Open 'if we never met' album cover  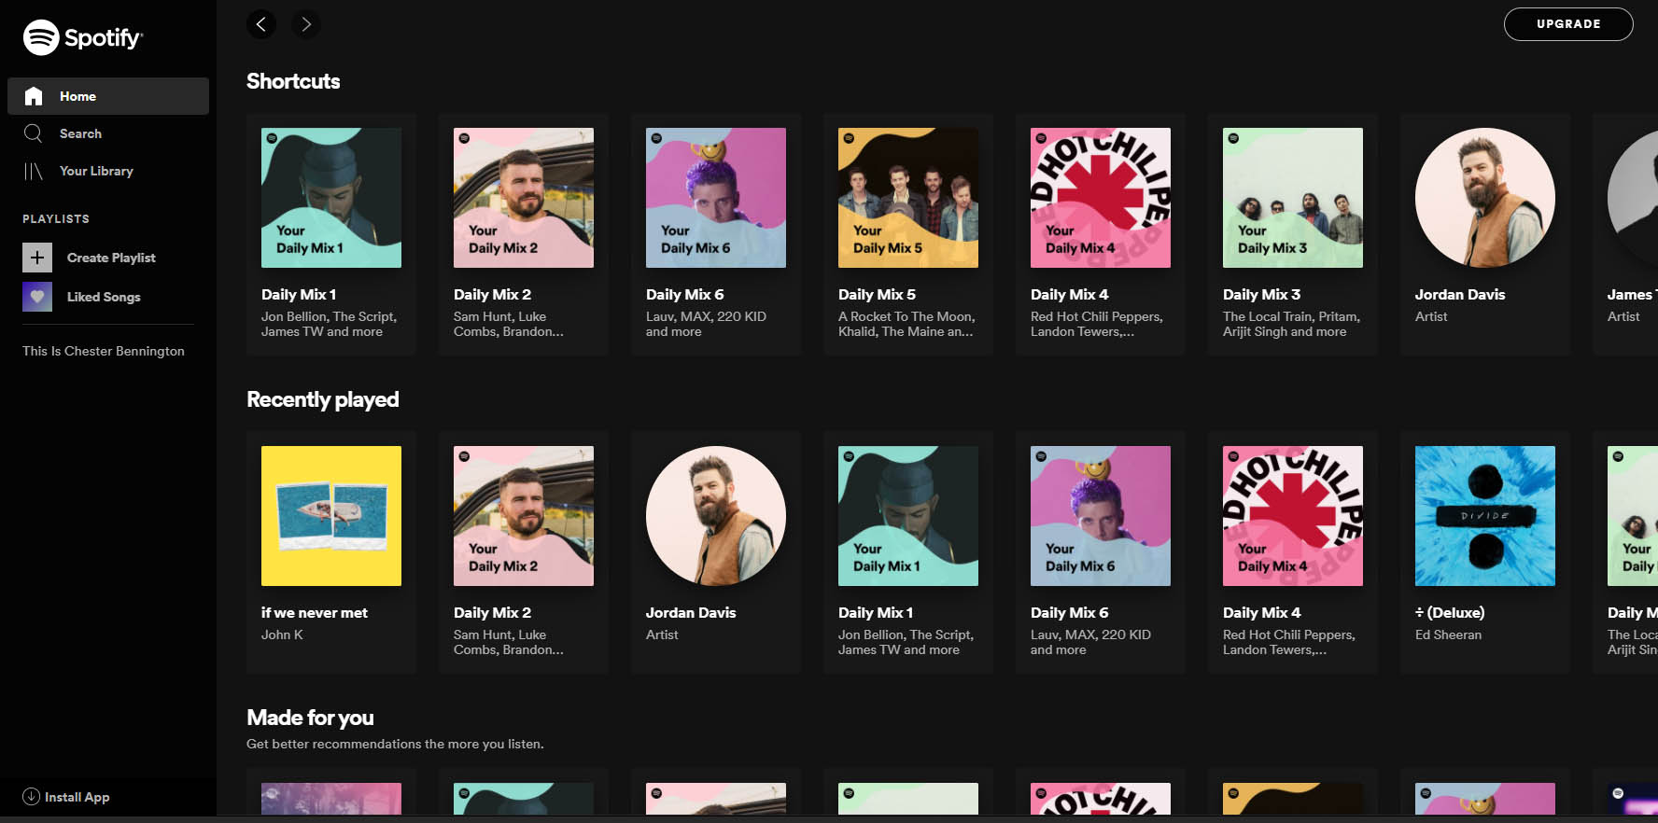pos(331,516)
